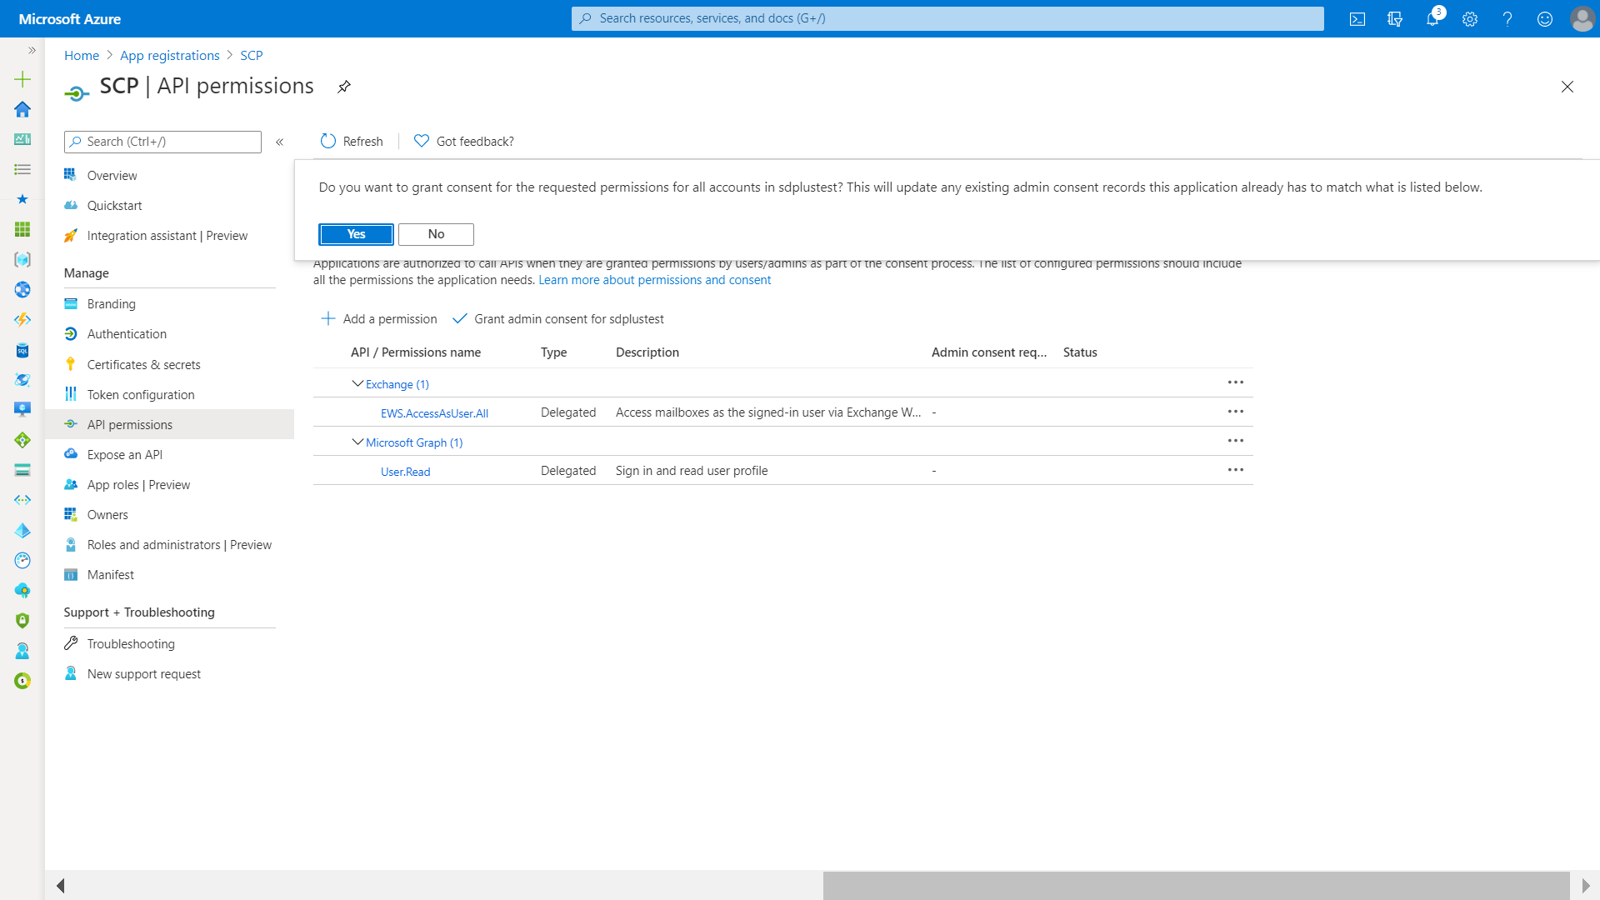Open Cloud Shell from top bar
This screenshot has width=1600, height=900.
coord(1357,19)
